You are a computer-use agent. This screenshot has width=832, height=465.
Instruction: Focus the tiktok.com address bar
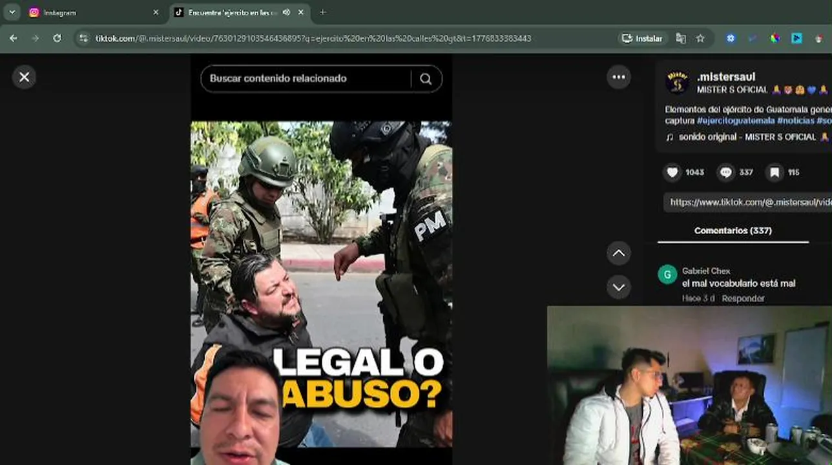313,39
